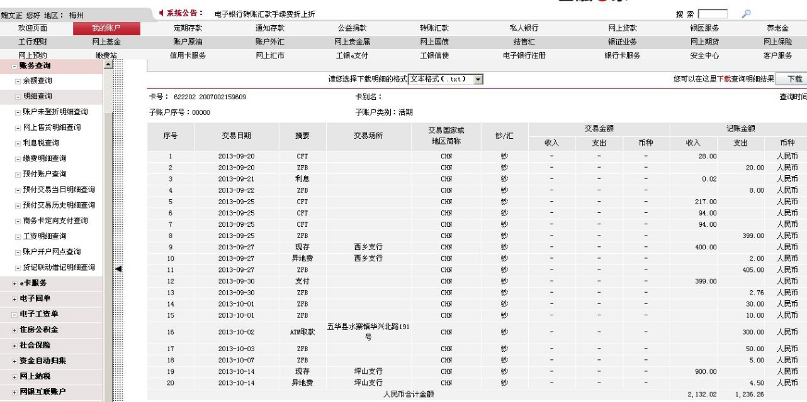The width and height of the screenshot is (807, 402).
Task: Open the 工银信使 menu
Action: (434, 55)
